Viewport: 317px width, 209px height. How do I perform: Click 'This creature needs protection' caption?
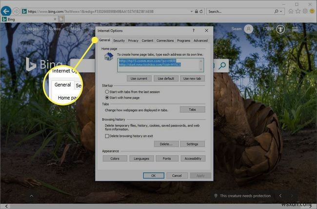click(245, 196)
